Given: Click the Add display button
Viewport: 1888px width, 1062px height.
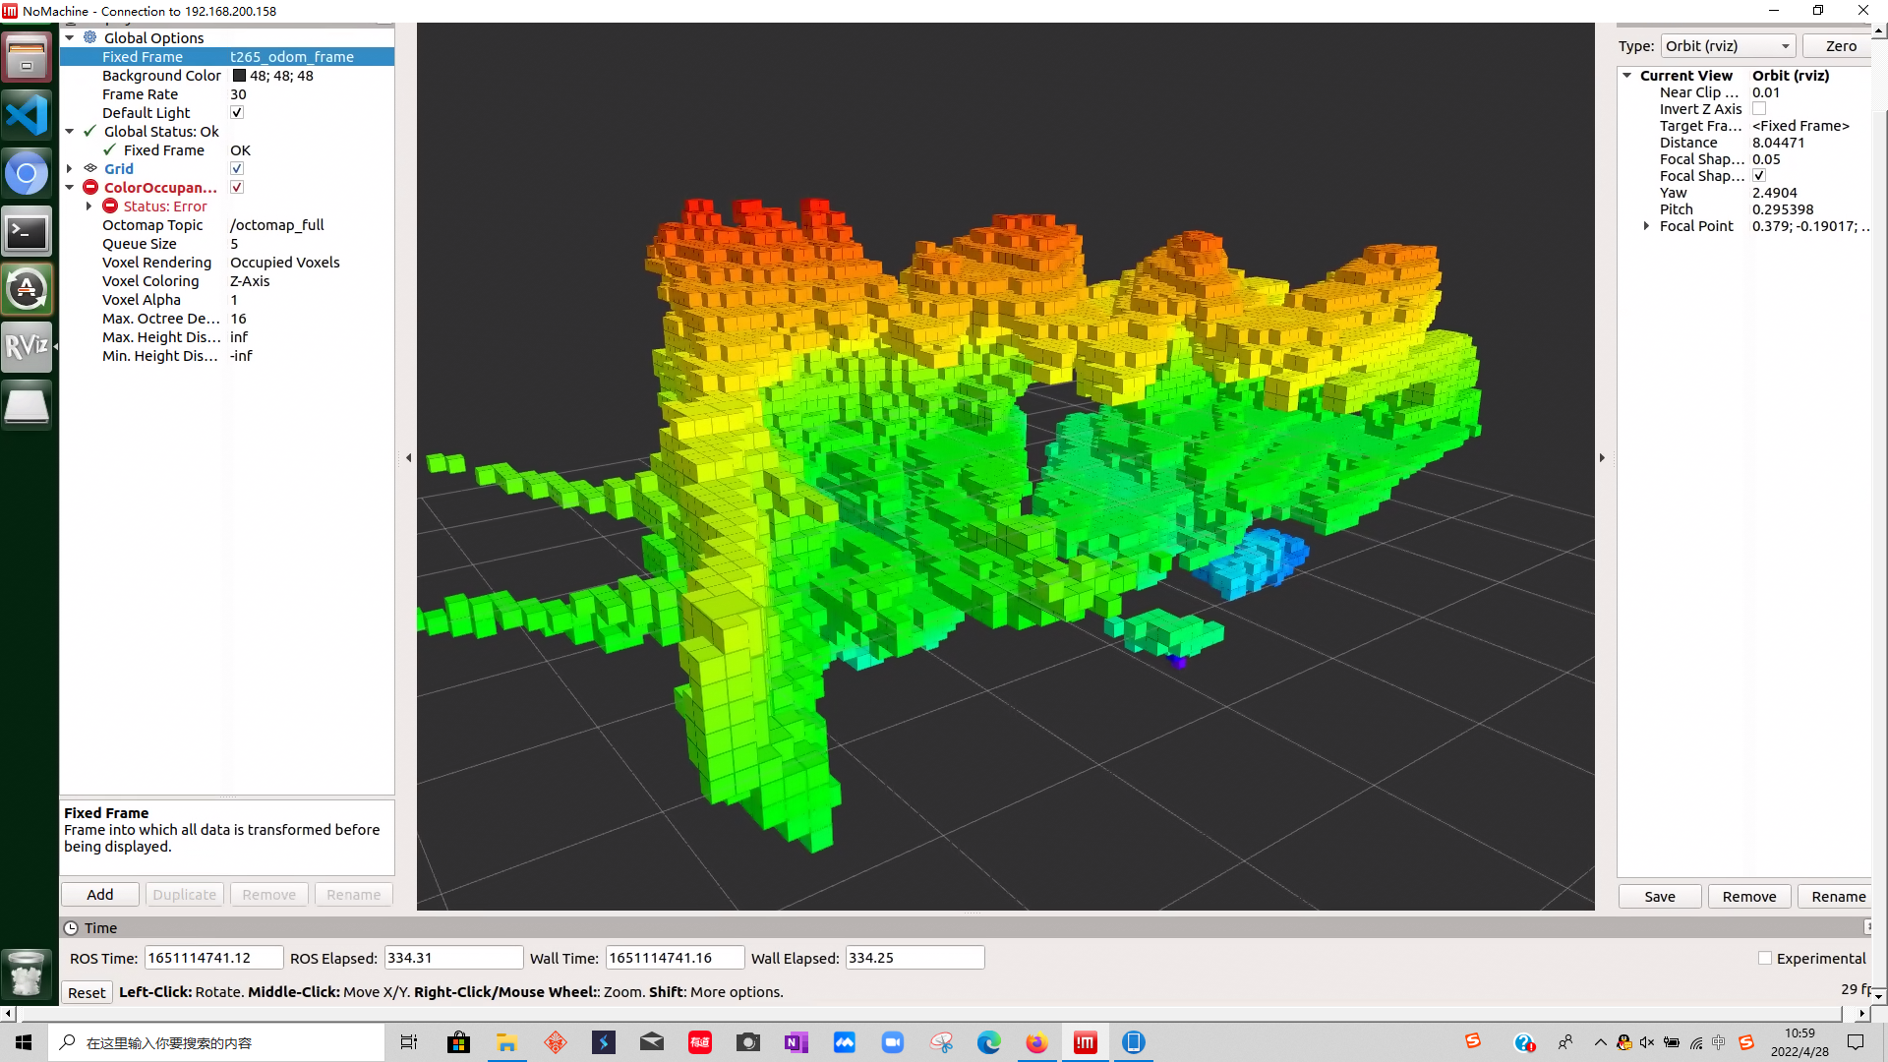Looking at the screenshot, I should click(x=100, y=895).
